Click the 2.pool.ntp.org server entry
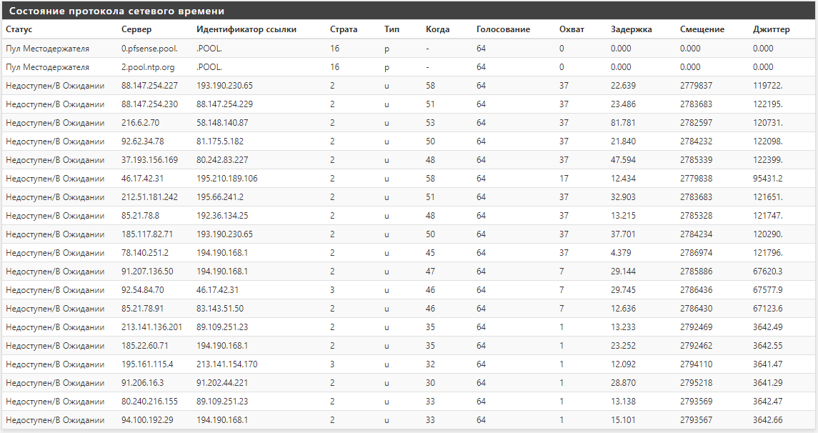Viewport: 818px width, 433px height. 148,67
